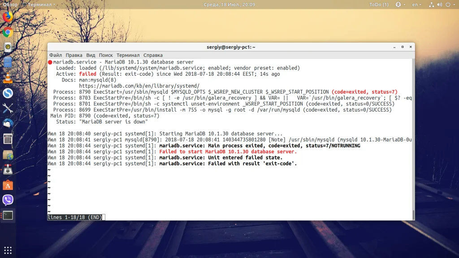Launch the calculator from the dock
Image resolution: width=459 pixels, height=258 pixels.
8,139
